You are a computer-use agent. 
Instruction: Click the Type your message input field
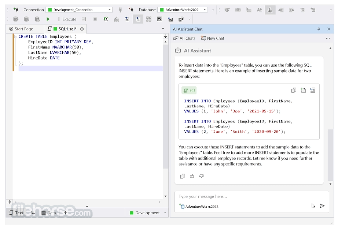point(251,196)
